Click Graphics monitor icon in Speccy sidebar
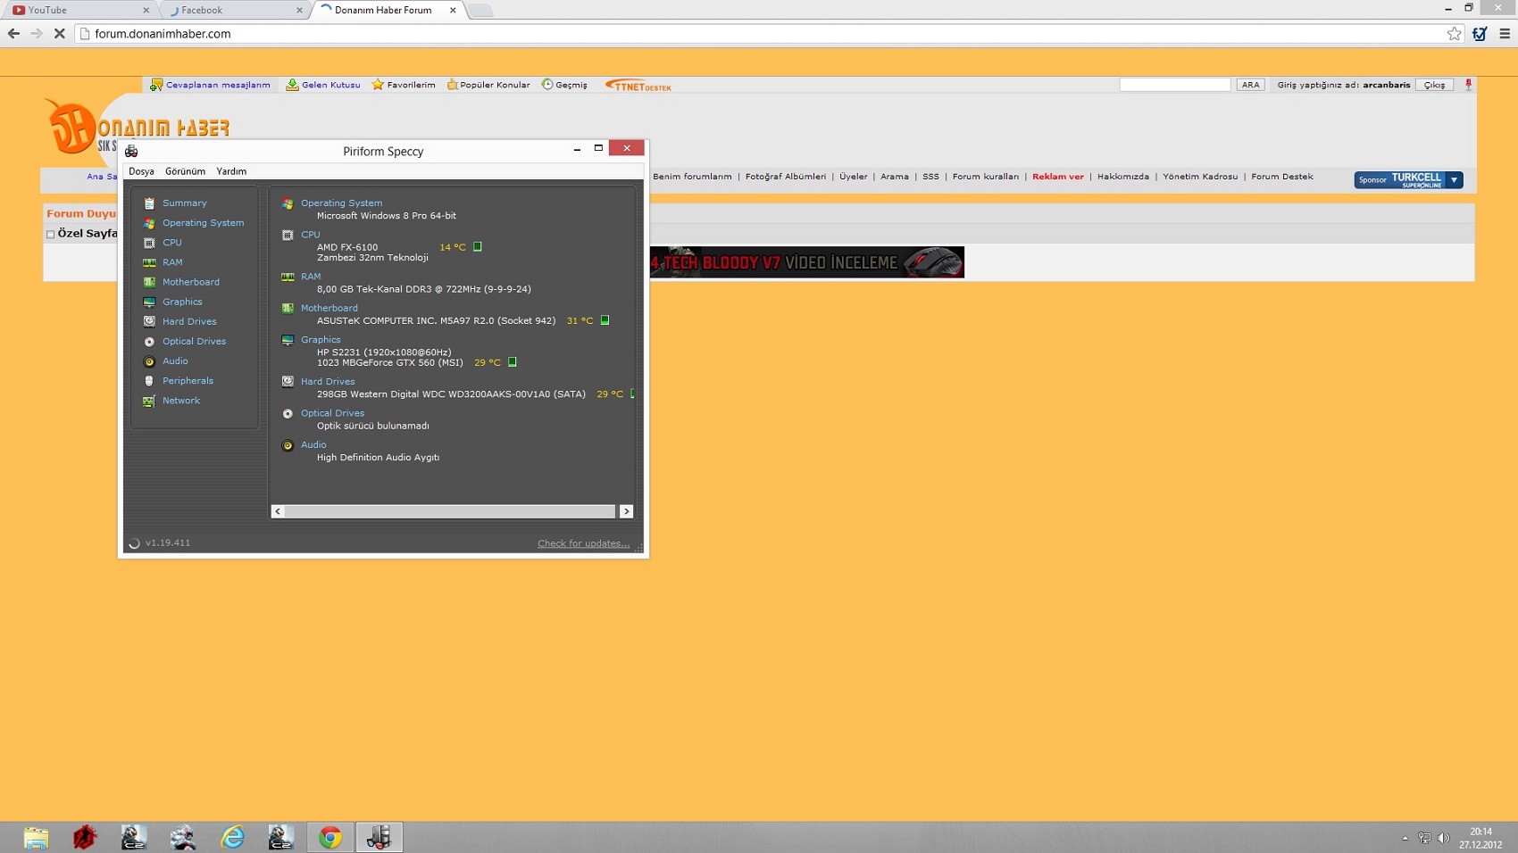Viewport: 1518px width, 853px height. tap(149, 302)
